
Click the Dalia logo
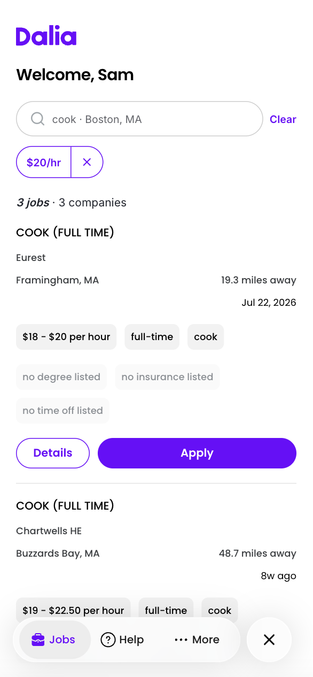(46, 36)
